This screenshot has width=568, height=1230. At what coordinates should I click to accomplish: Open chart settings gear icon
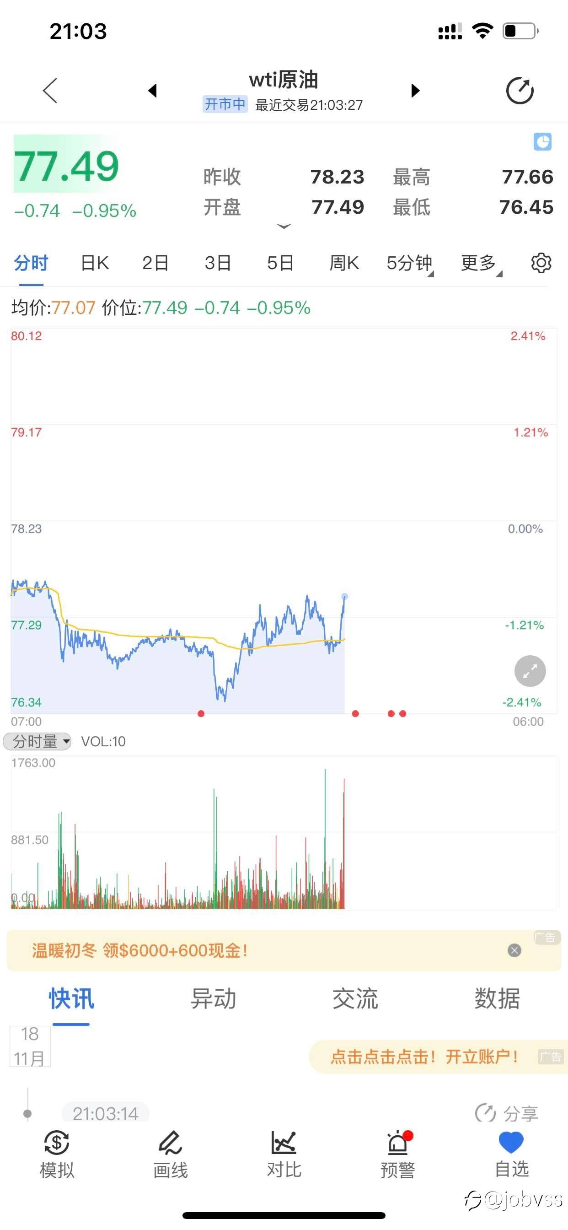pyautogui.click(x=541, y=263)
